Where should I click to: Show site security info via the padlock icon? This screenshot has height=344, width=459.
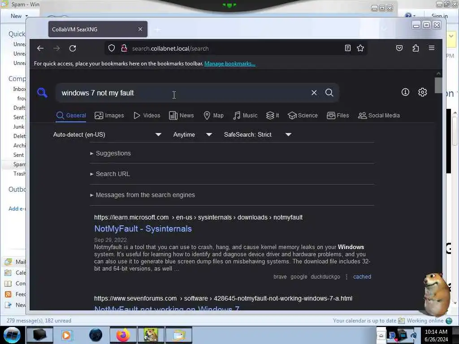tap(124, 48)
